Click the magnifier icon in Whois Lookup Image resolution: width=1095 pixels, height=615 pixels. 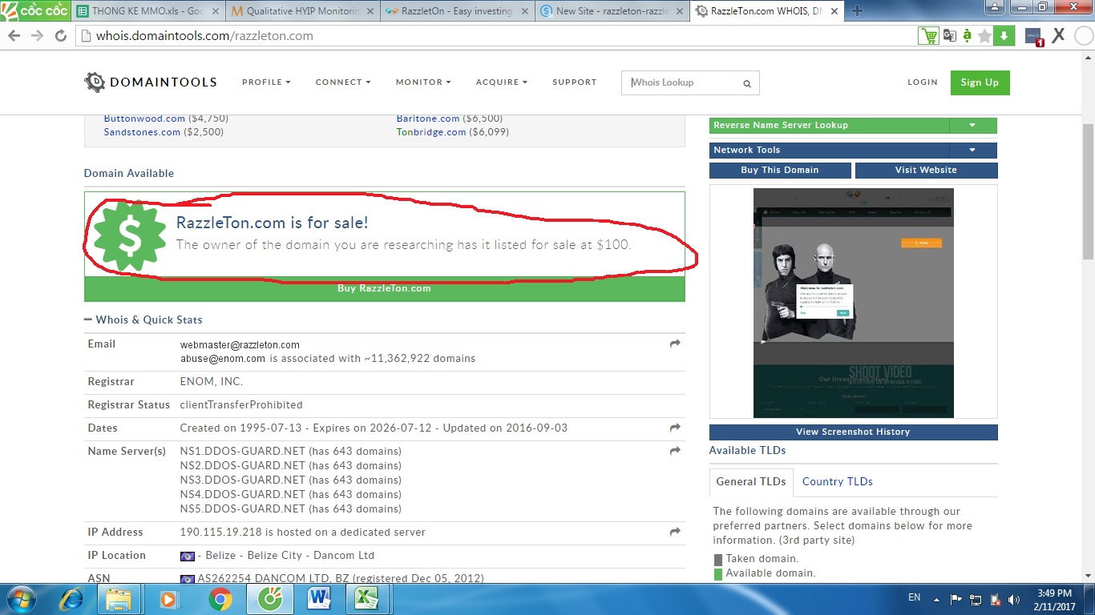point(747,83)
